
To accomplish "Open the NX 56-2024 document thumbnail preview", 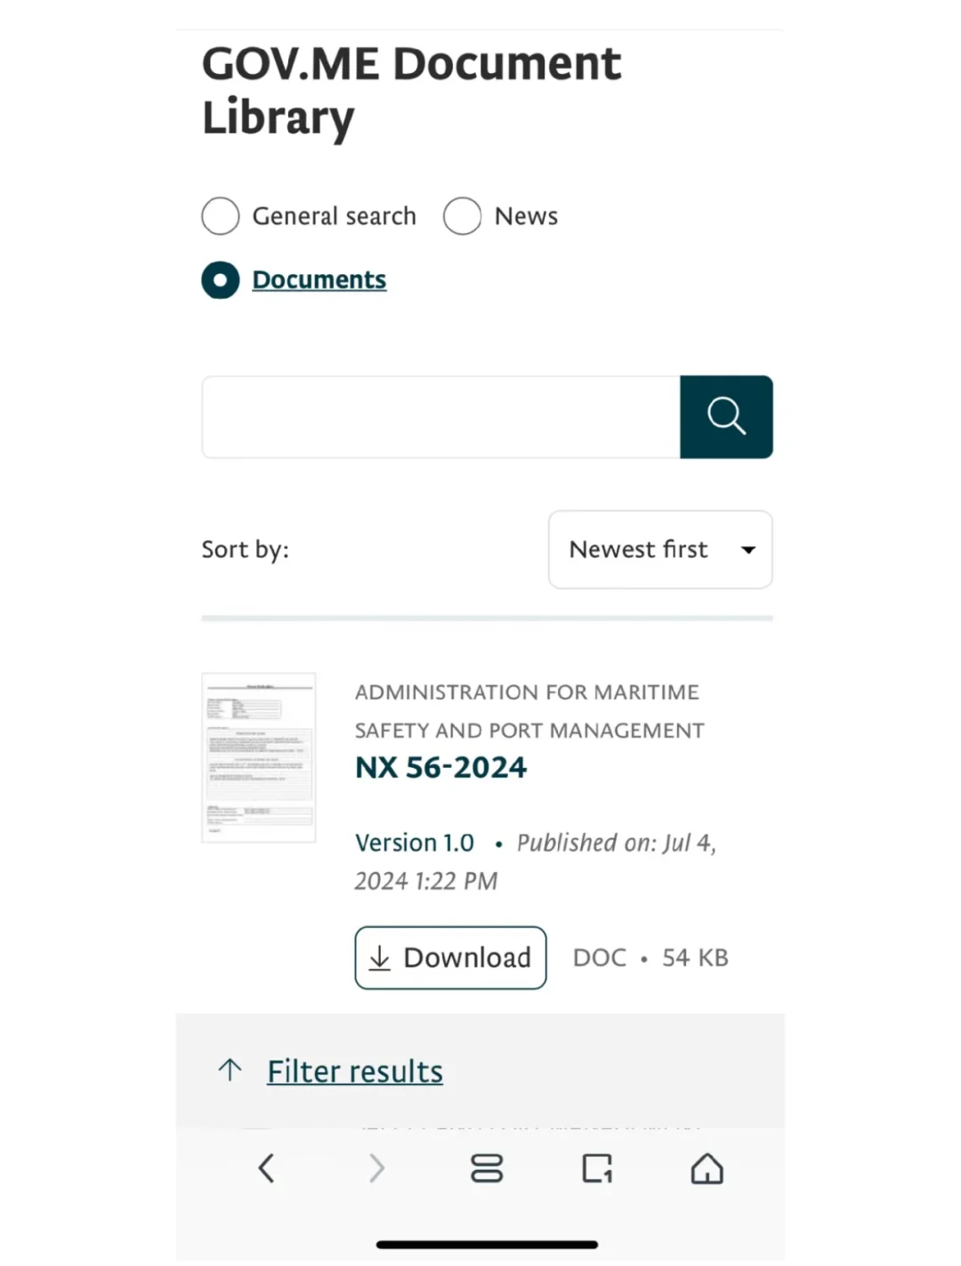I will tap(259, 757).
